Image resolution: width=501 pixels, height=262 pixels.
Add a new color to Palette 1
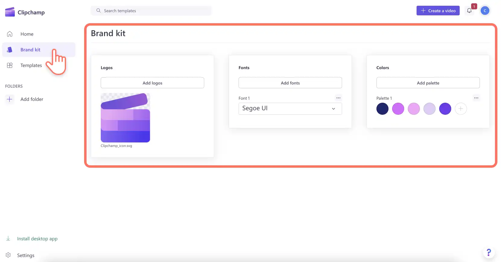[461, 109]
